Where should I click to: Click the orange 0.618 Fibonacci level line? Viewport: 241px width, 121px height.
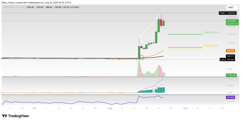coord(185,48)
